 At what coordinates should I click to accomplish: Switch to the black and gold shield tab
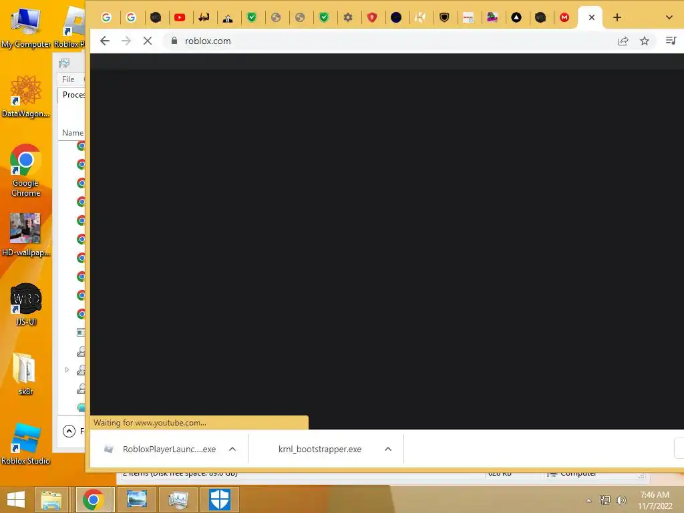tap(444, 17)
